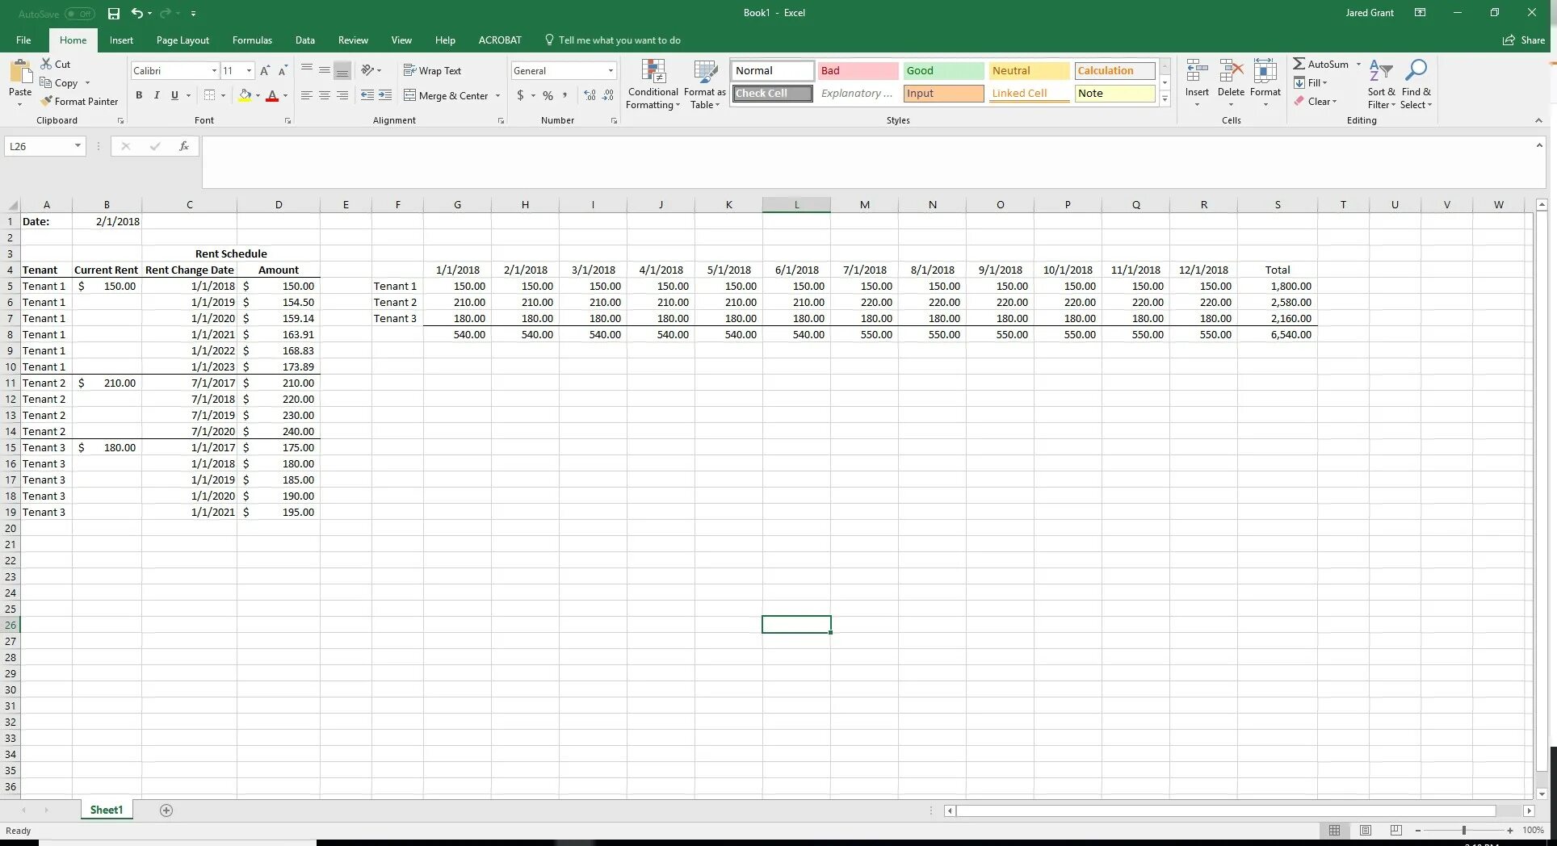
Task: Click the Save icon in the title bar
Action: coord(114,13)
